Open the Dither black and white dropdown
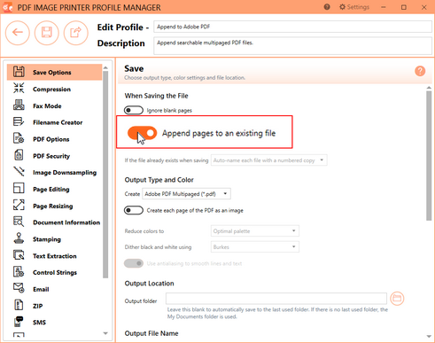 click(255, 246)
